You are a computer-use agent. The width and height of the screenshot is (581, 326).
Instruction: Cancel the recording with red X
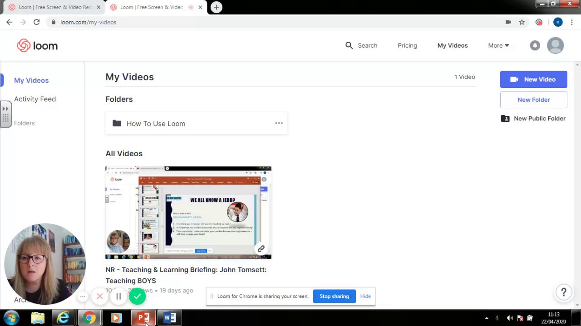pos(100,297)
